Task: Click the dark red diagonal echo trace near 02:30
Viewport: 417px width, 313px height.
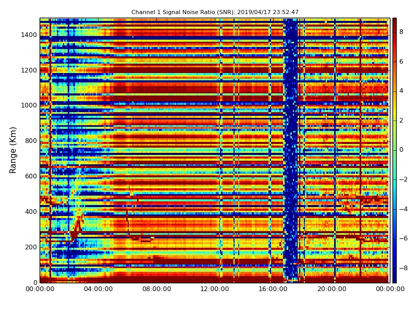Action: (77, 227)
